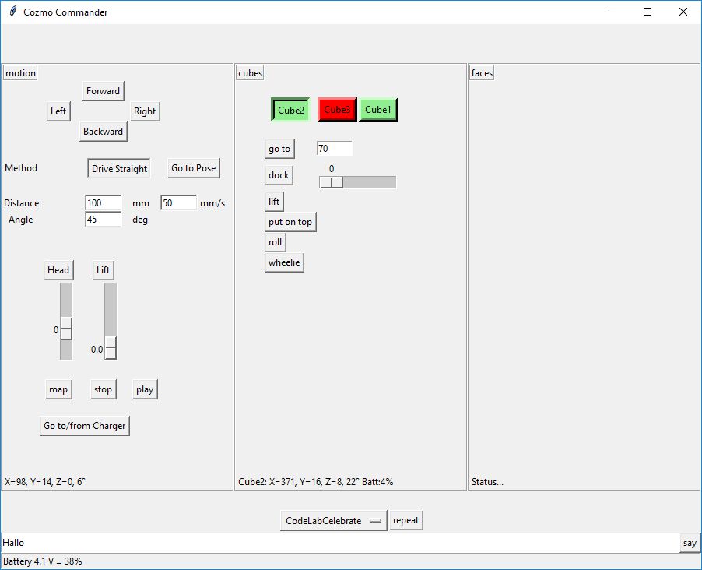This screenshot has width=702, height=570.
Task: Click into the speed mm/s input field
Action: point(178,203)
